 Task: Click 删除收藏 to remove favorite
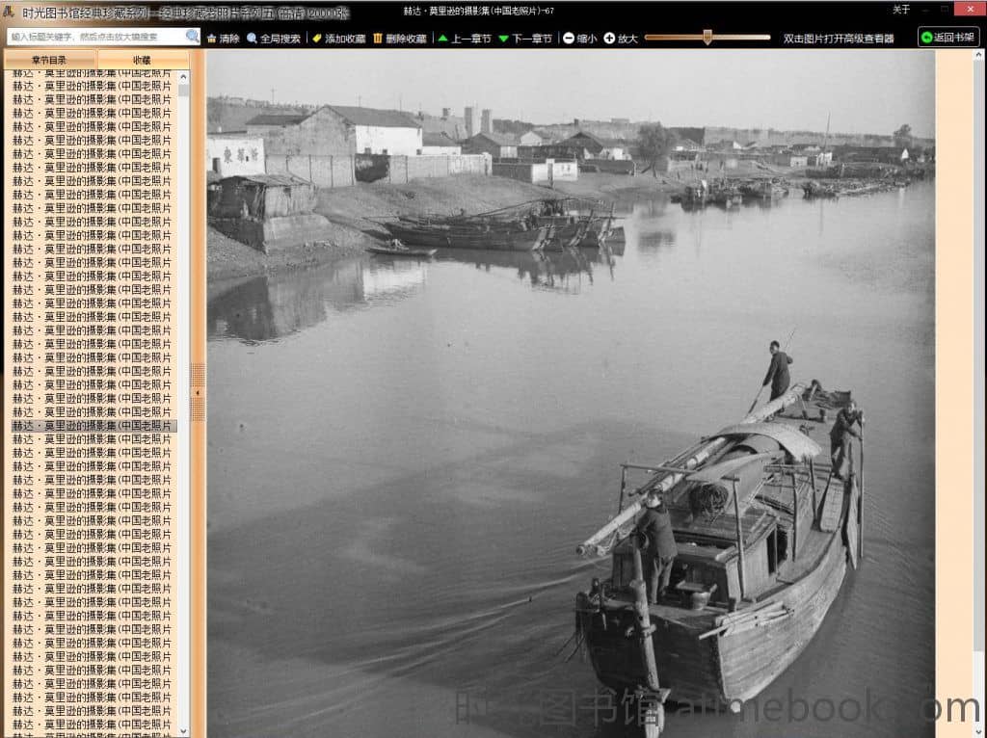click(399, 39)
